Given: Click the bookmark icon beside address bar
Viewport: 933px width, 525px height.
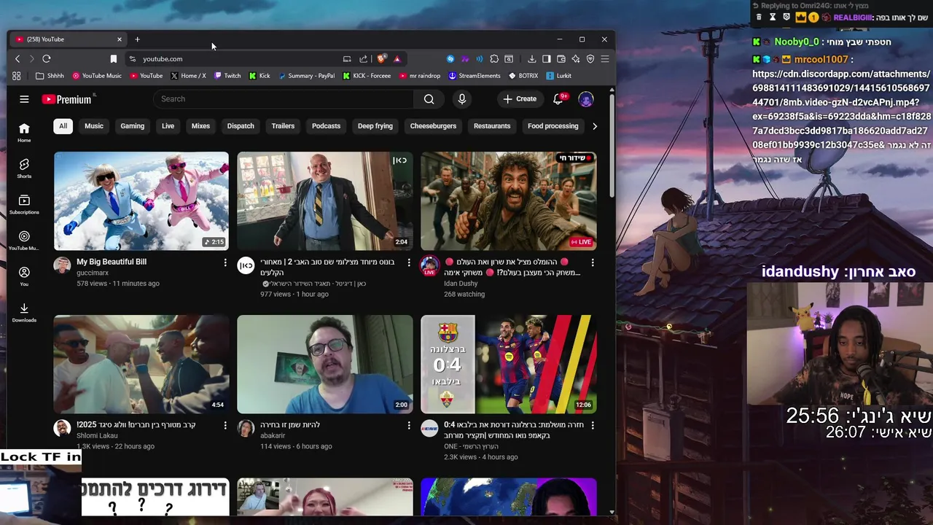Looking at the screenshot, I should (113, 58).
